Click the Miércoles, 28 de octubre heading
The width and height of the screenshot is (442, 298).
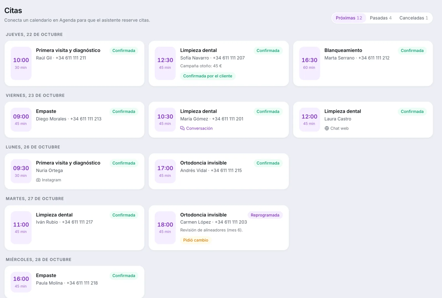coord(39,260)
